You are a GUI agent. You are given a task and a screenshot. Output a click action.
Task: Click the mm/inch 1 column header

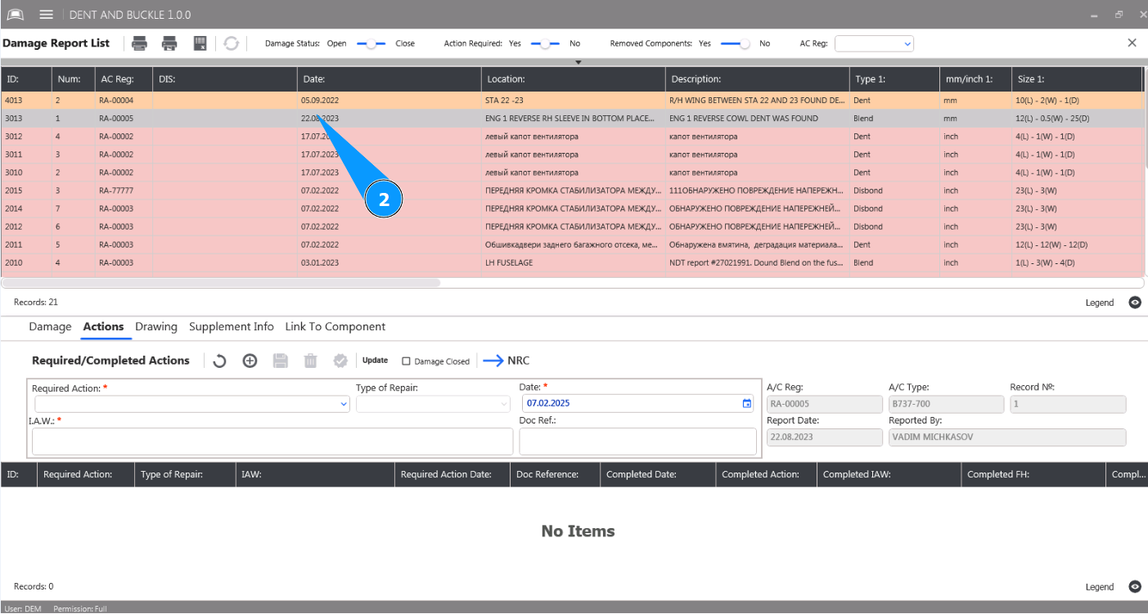pyautogui.click(x=976, y=79)
